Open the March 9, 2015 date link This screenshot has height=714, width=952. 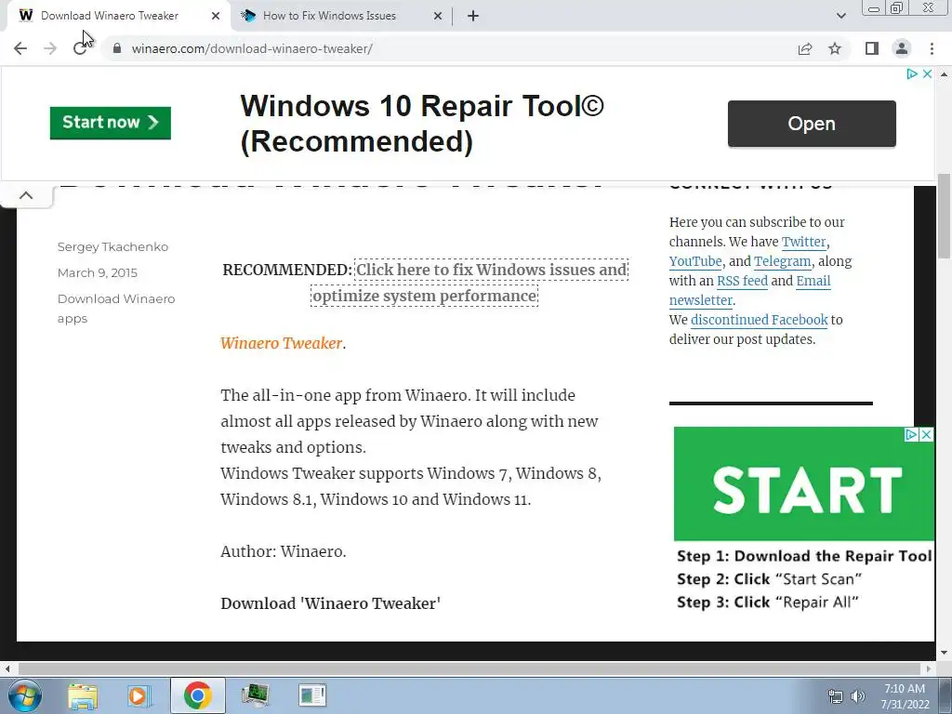pos(97,272)
